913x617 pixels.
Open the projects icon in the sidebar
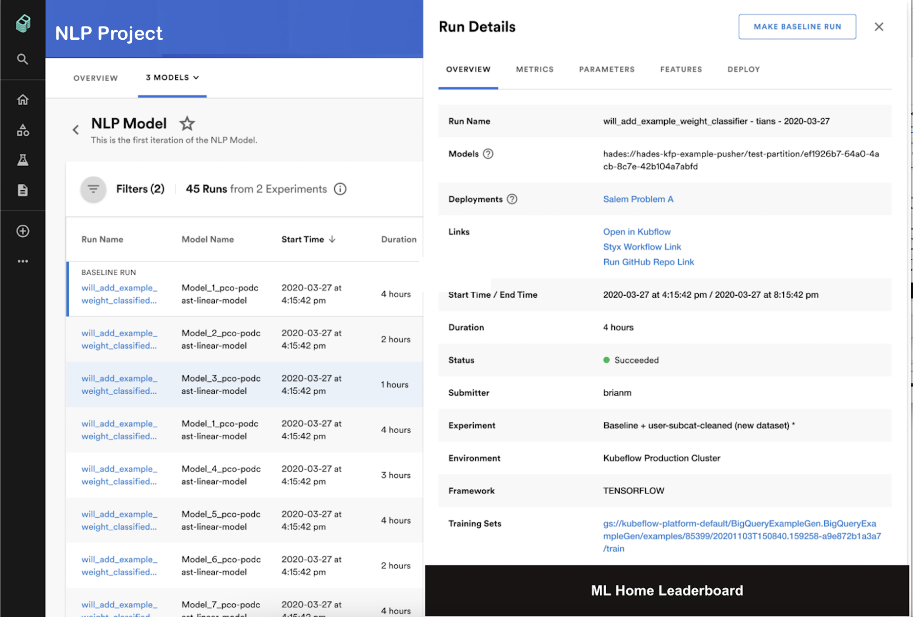click(22, 130)
